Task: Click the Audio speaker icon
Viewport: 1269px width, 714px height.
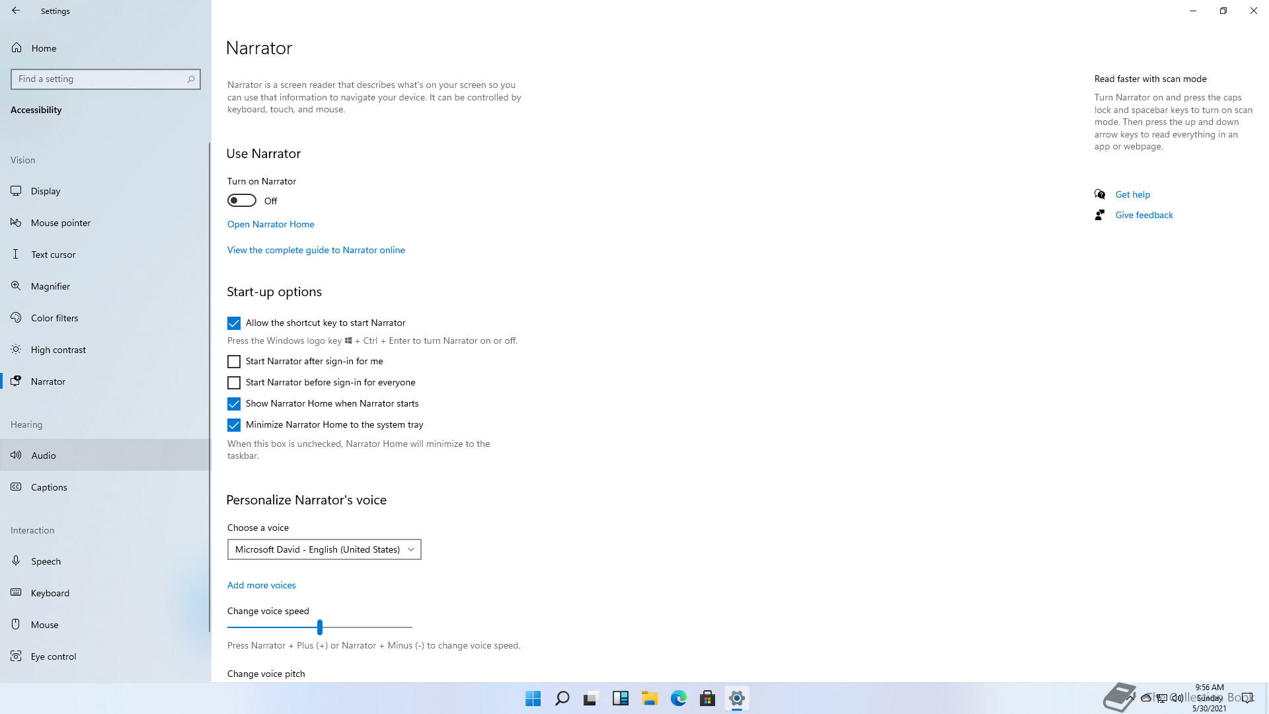Action: coord(16,456)
